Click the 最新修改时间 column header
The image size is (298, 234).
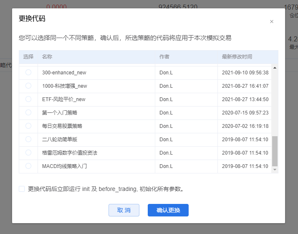click(x=237, y=57)
